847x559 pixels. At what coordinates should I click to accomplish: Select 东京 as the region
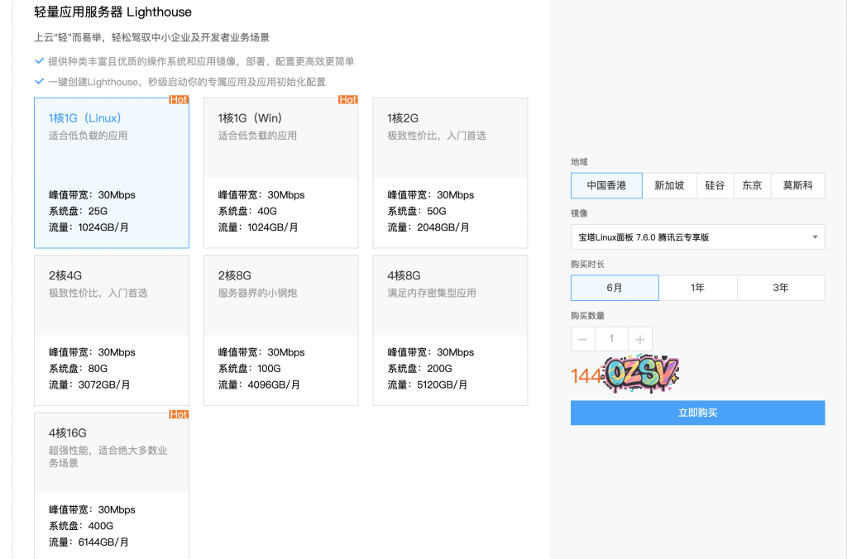coord(752,185)
